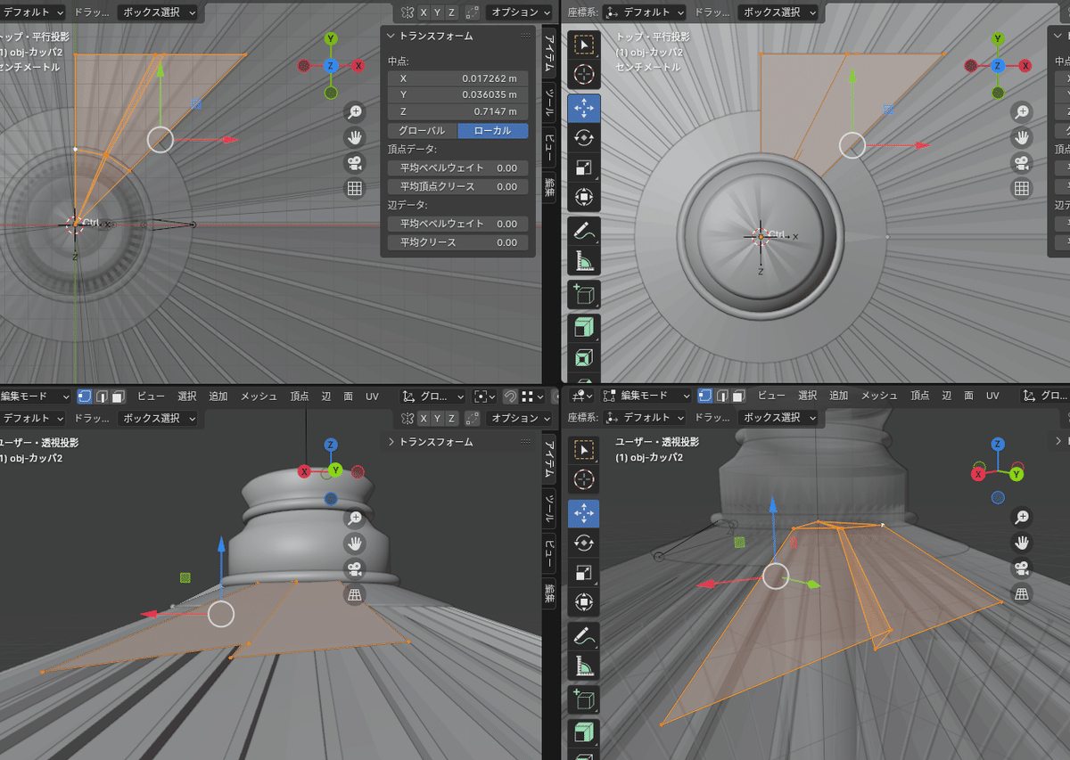
Task: Open 選択 menu in lower-right viewport header
Action: 808,396
